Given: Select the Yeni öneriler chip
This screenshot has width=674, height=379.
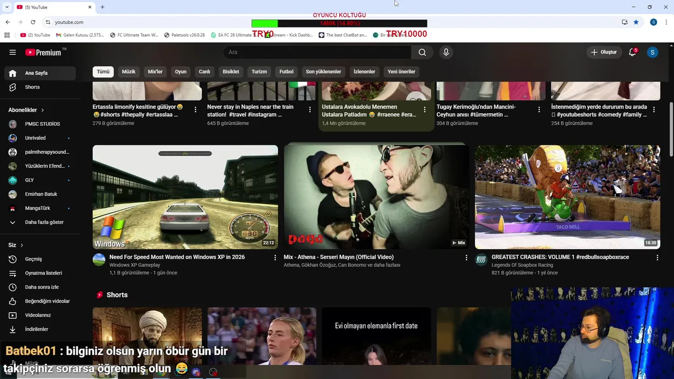Looking at the screenshot, I should click(x=401, y=72).
